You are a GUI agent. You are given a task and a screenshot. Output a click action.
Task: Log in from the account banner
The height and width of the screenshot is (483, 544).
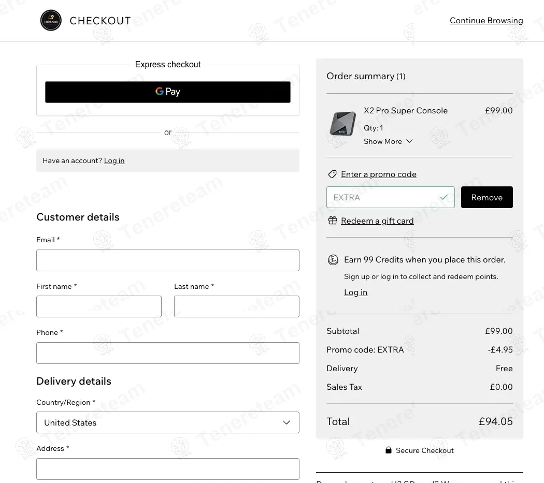pyautogui.click(x=114, y=161)
